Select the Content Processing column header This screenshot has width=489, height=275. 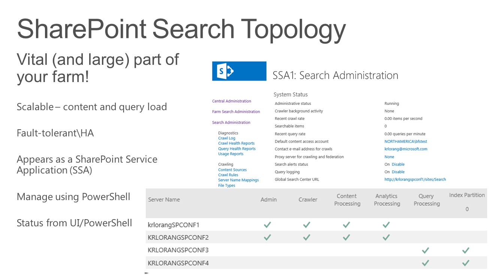347,200
